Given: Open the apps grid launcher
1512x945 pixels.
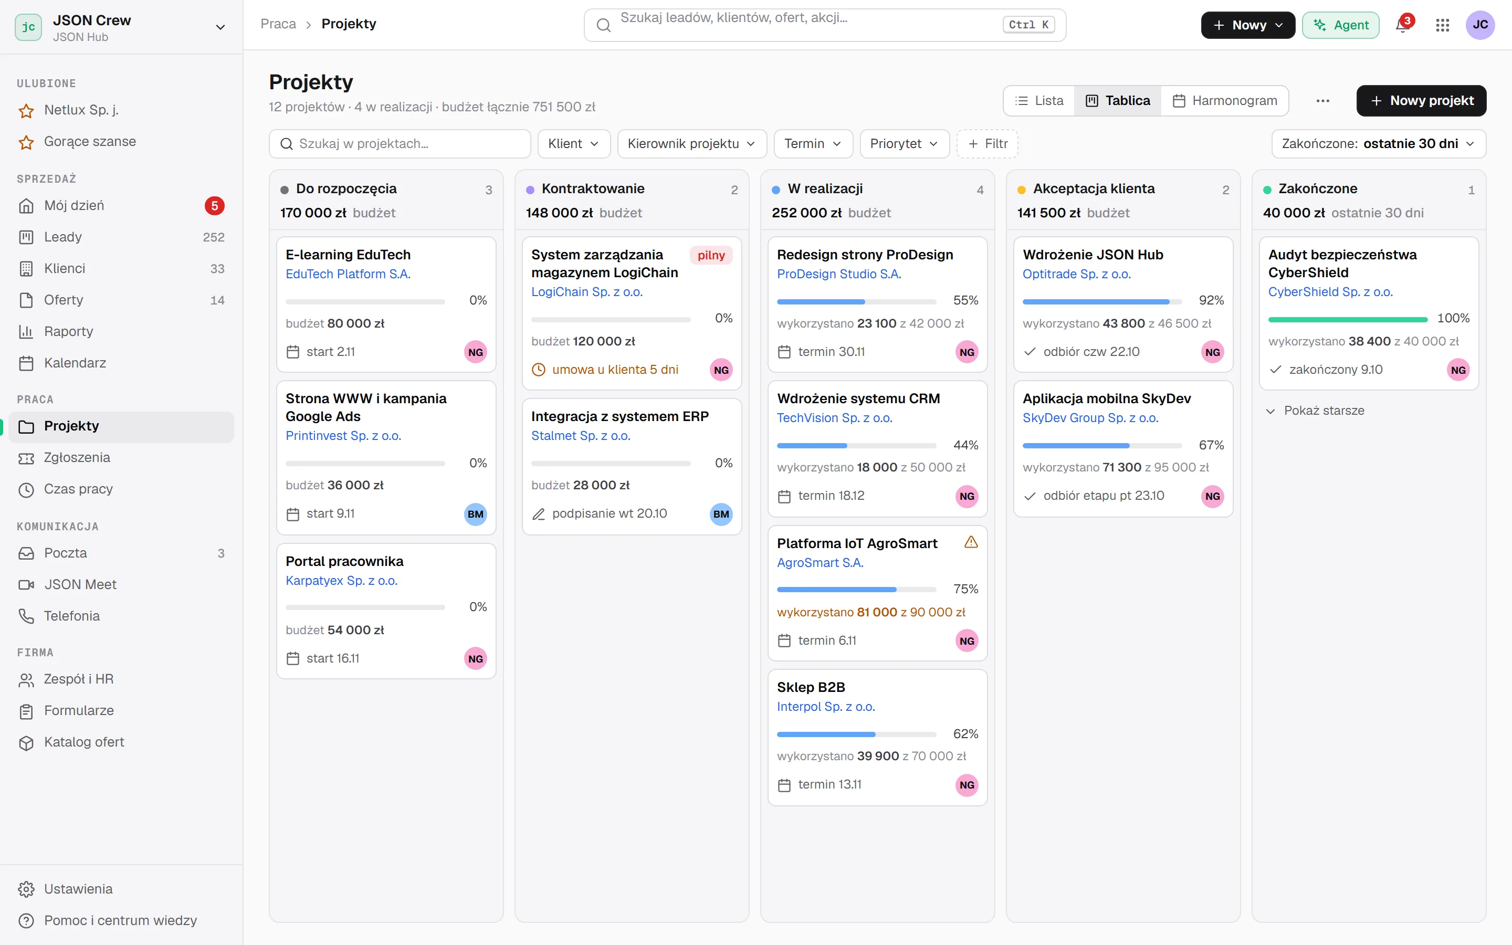Looking at the screenshot, I should click(1442, 25).
